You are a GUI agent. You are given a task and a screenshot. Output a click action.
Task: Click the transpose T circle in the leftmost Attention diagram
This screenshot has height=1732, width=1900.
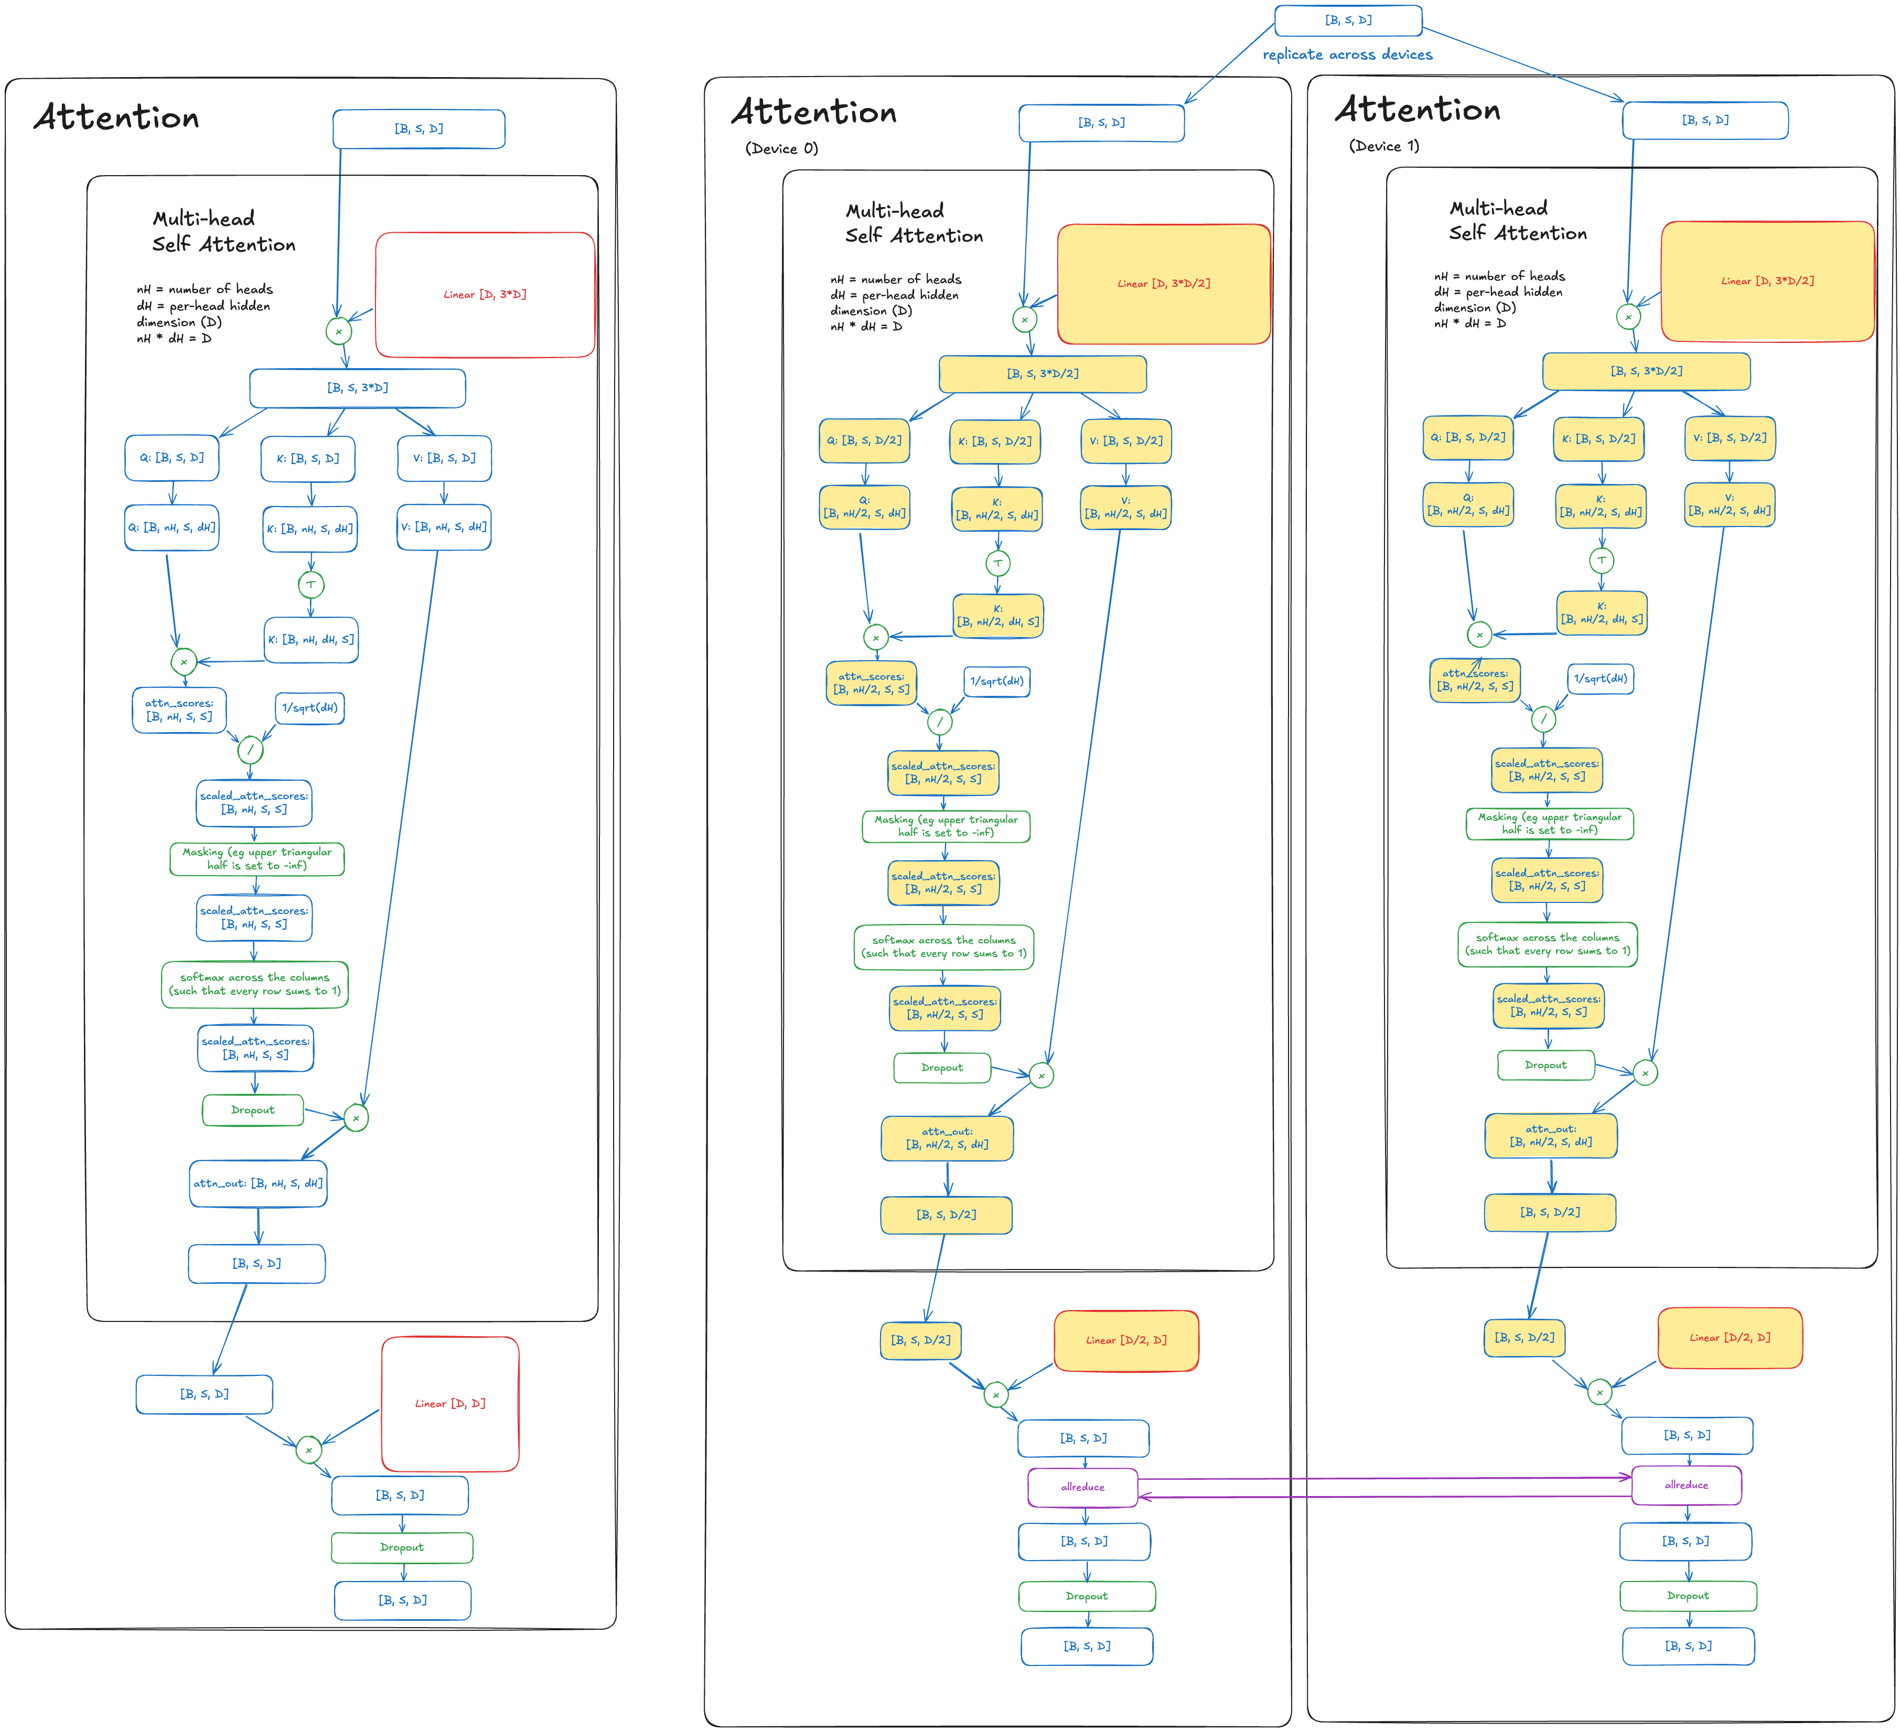point(311,584)
